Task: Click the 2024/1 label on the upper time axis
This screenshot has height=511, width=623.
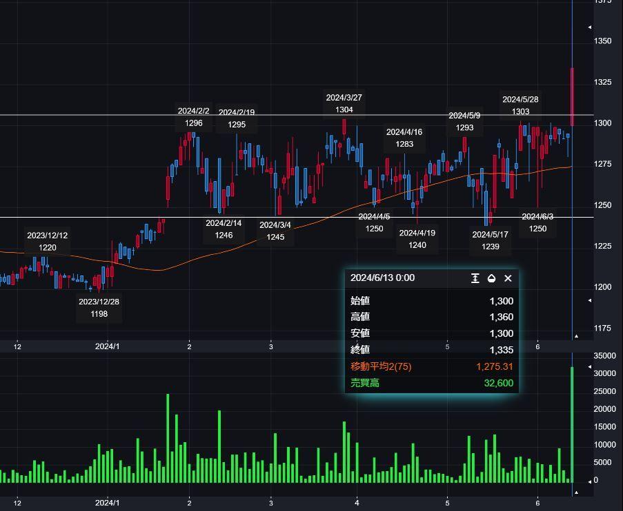Action: 107,346
